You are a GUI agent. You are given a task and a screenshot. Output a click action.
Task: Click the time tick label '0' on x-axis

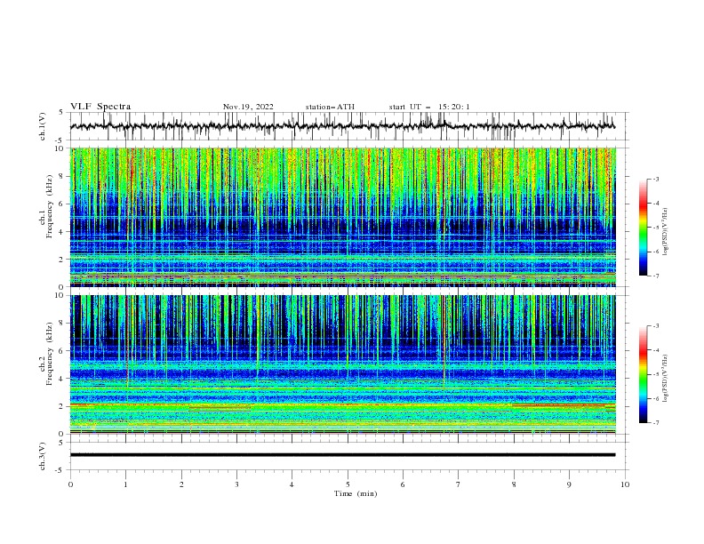point(70,484)
